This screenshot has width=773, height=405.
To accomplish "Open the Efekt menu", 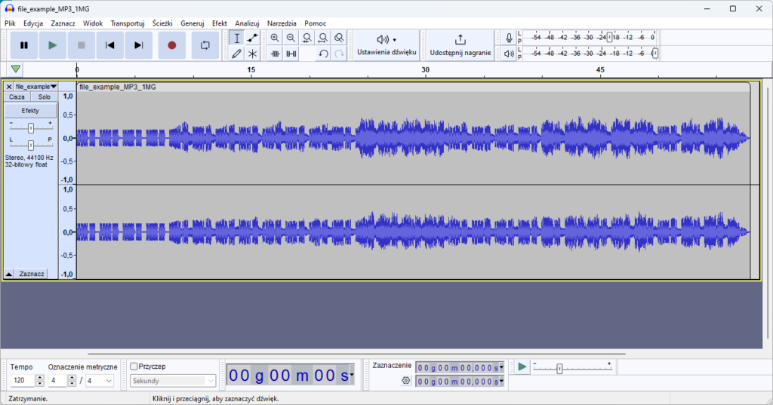I will 220,23.
